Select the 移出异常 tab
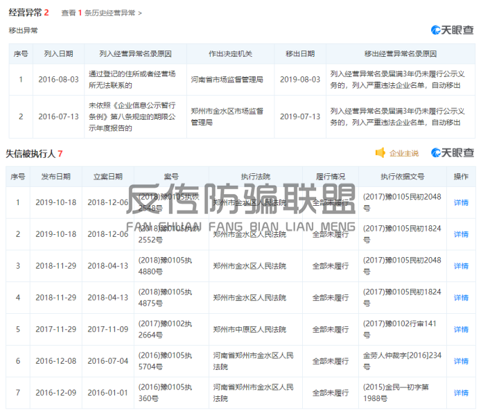This screenshot has height=415, width=481. (x=24, y=30)
